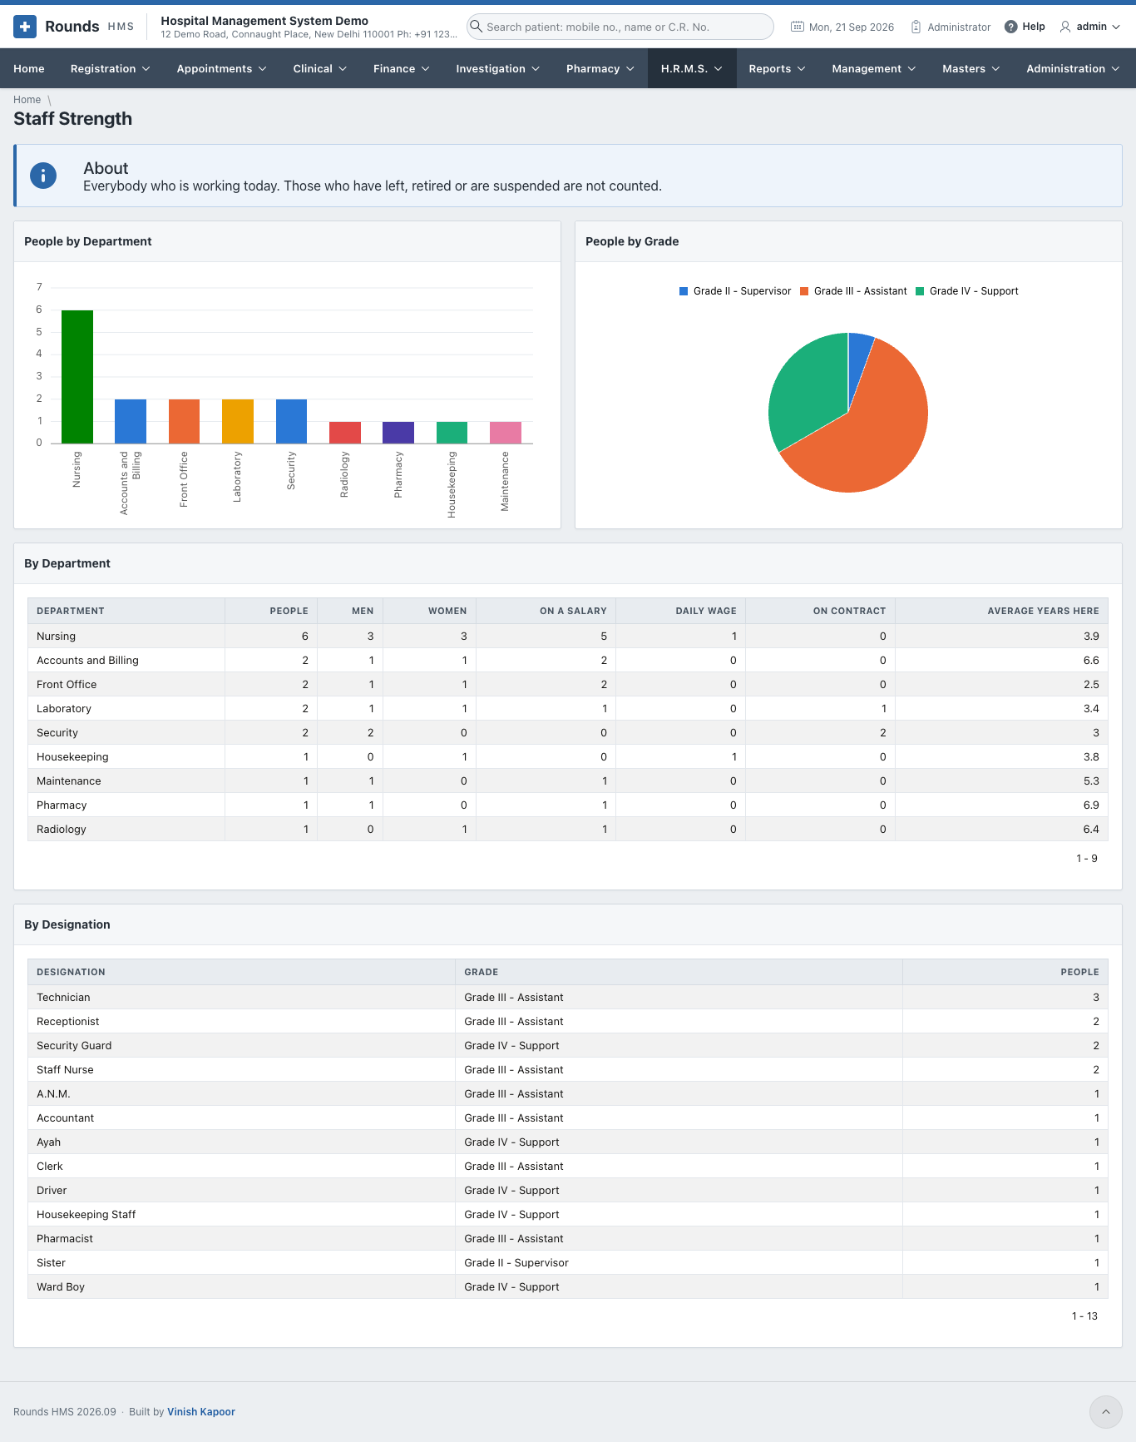Viewport: 1136px width, 1442px height.
Task: Click the yellow Laboratory bar
Action: pos(238,421)
